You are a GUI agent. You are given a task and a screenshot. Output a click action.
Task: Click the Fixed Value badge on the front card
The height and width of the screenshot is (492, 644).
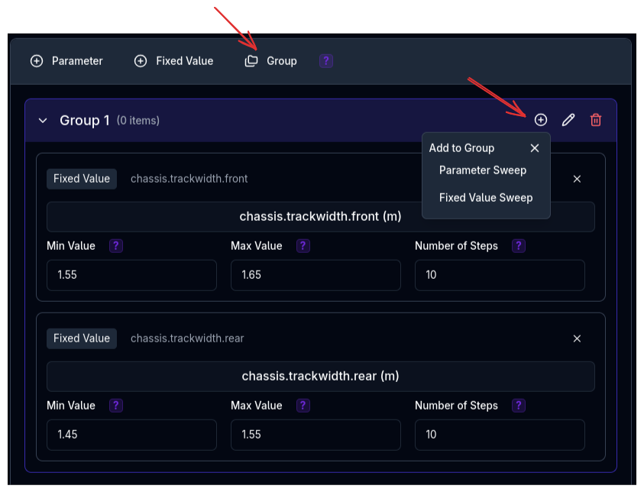82,178
